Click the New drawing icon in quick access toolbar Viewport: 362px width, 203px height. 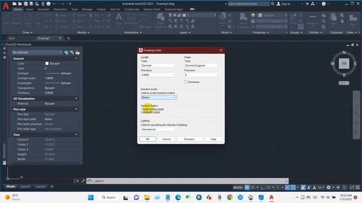click(14, 4)
